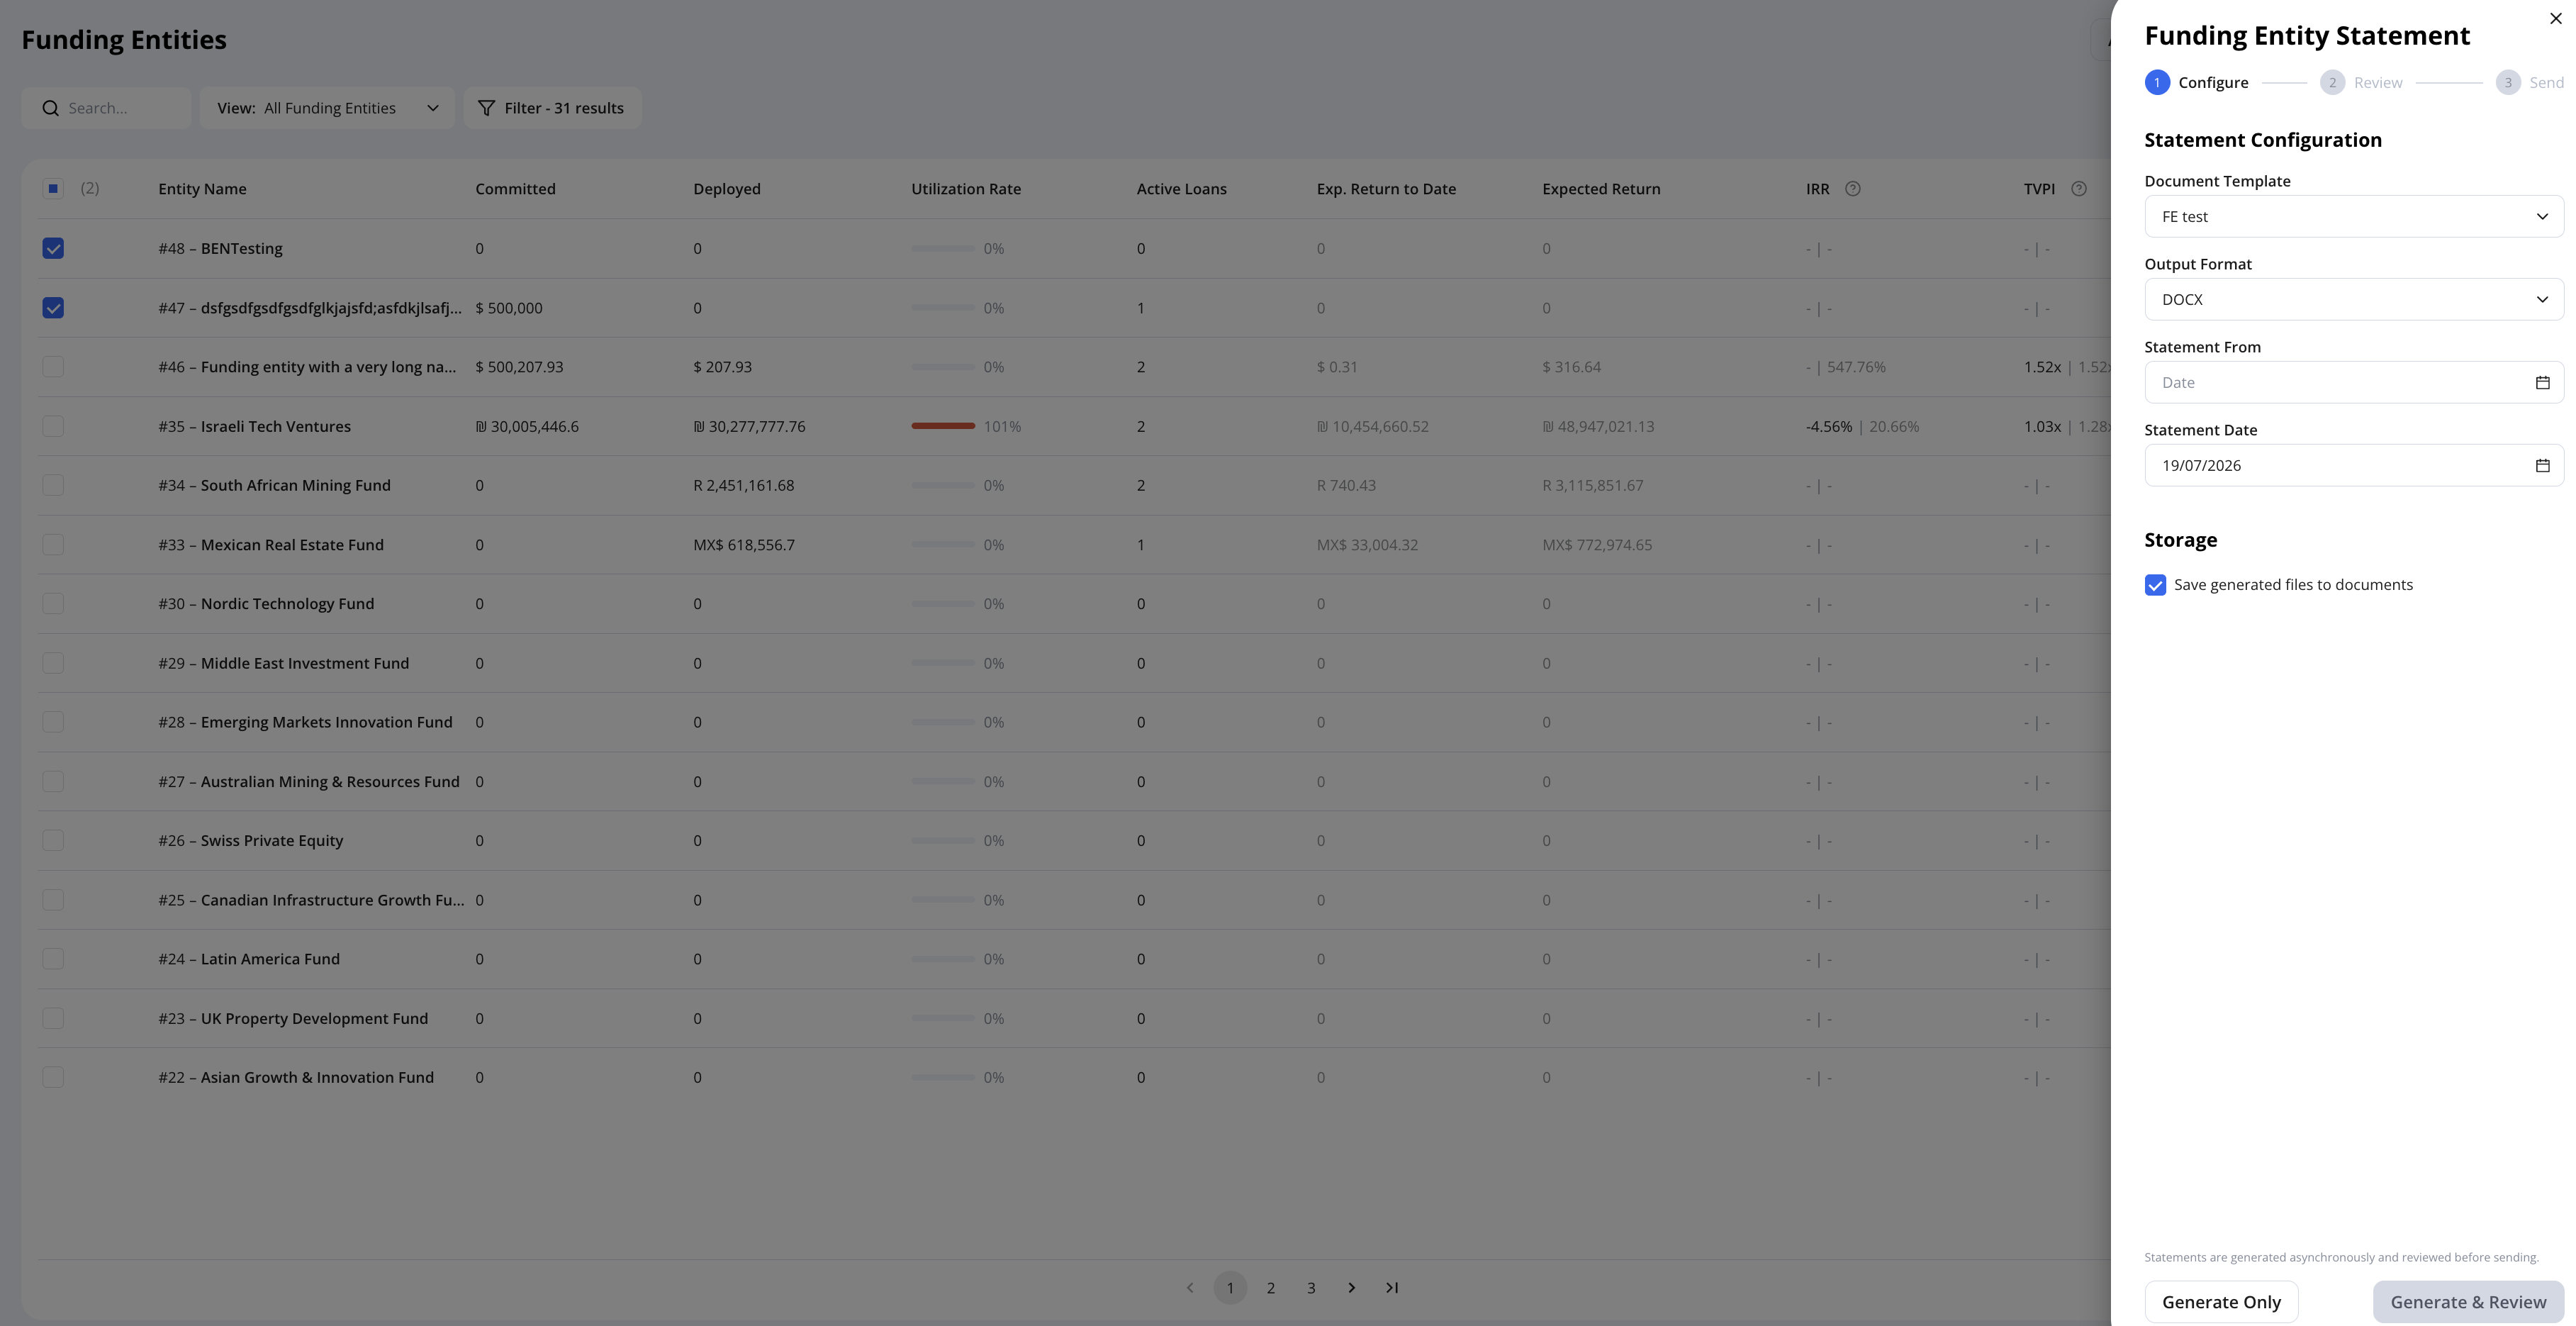Go to the Send step

click(x=2529, y=83)
